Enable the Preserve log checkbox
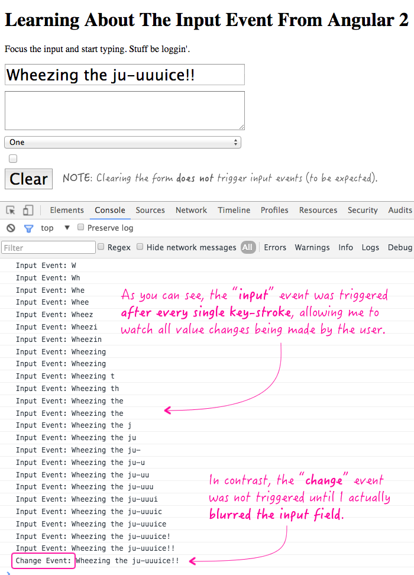Viewport: 414px width, 575px height. 81,228
